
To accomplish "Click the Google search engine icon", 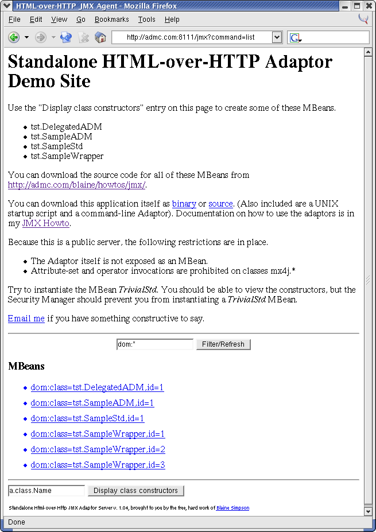I will [295, 38].
